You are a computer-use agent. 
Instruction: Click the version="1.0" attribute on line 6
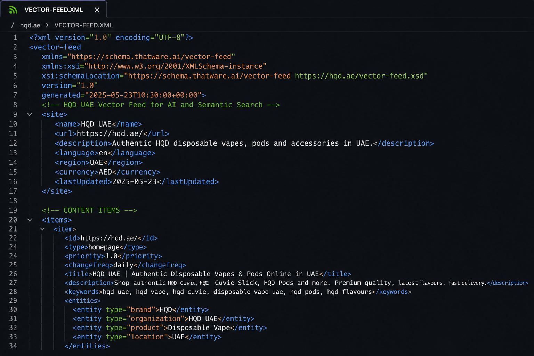click(70, 86)
